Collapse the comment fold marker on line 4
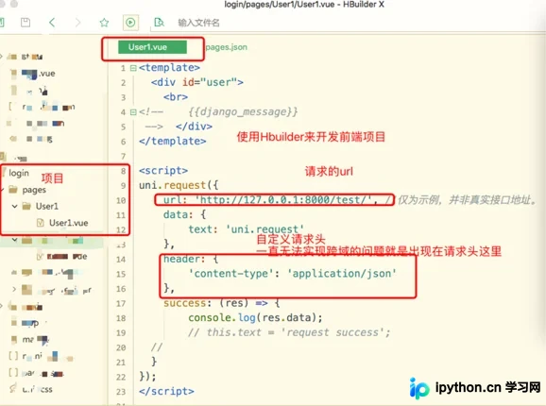Image resolution: width=546 pixels, height=406 pixels. tap(133, 112)
